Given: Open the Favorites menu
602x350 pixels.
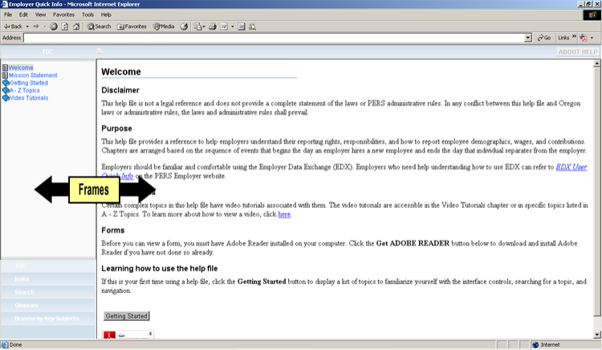Looking at the screenshot, I should click(x=63, y=14).
